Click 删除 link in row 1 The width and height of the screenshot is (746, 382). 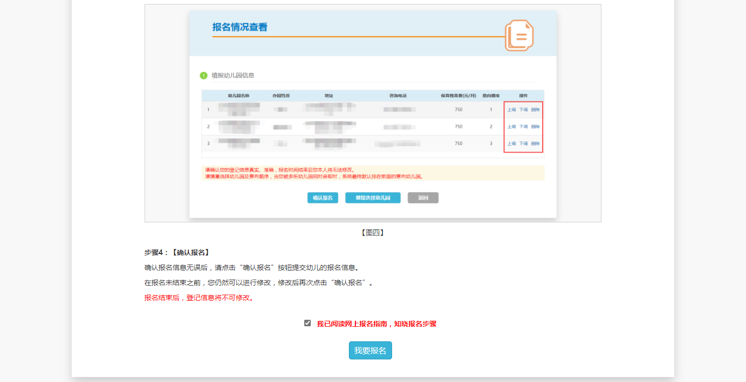pyautogui.click(x=535, y=109)
